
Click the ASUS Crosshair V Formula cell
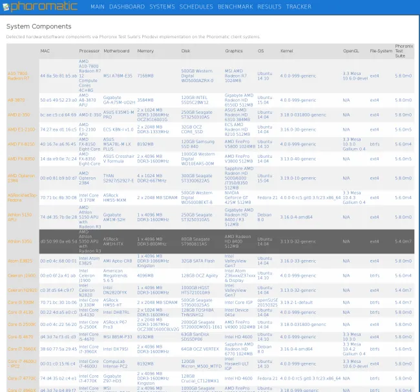[x=119, y=158]
